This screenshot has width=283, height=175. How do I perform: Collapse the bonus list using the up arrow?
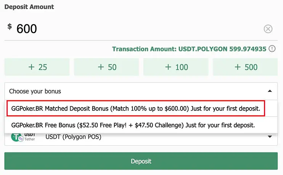click(270, 91)
